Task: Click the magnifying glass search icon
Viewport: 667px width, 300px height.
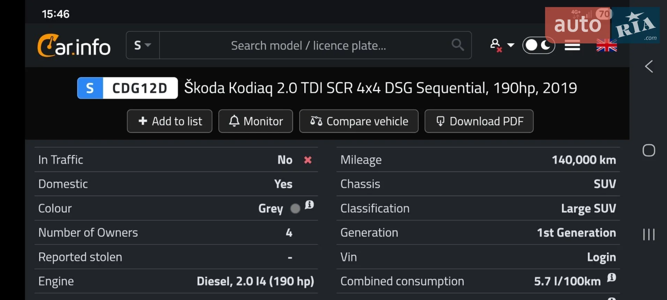Action: tap(458, 45)
